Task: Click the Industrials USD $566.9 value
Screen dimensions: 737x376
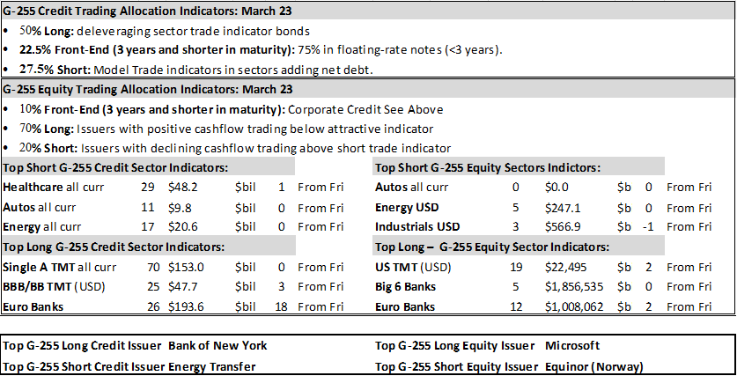Action: pos(563,226)
